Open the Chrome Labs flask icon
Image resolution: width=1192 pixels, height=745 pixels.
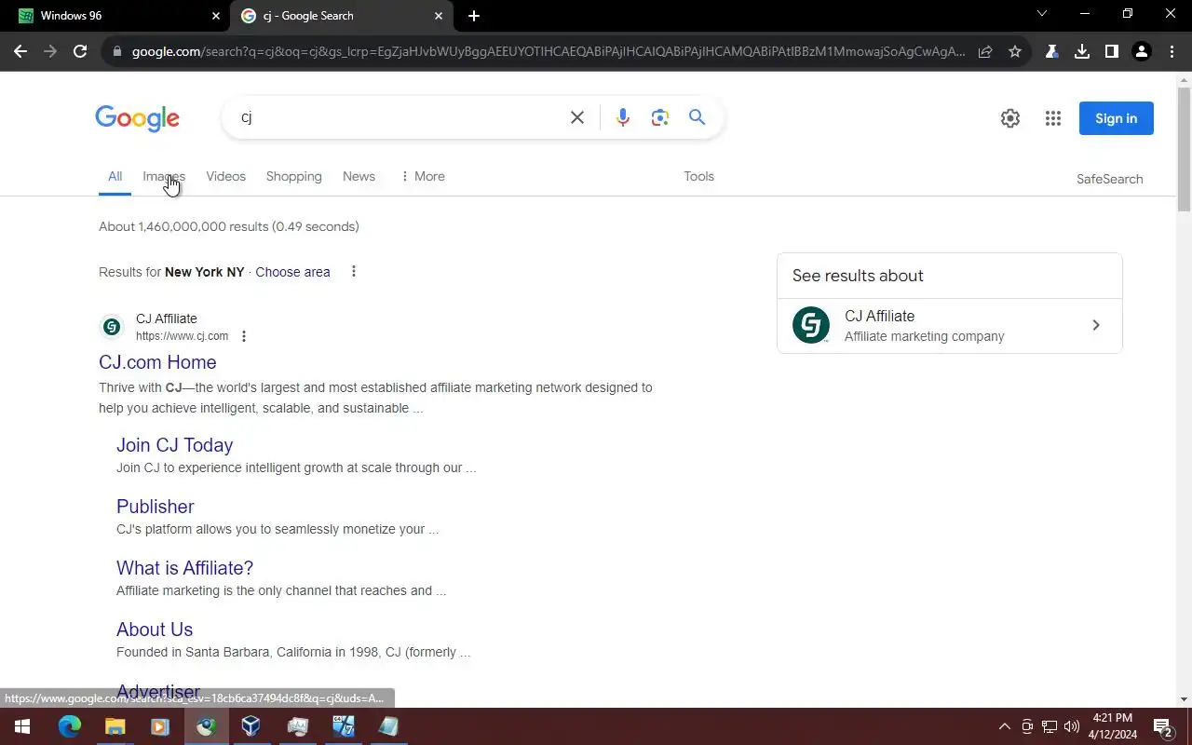click(1052, 51)
